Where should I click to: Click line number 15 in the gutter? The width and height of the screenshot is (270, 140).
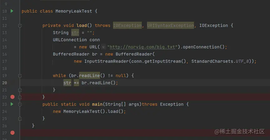click(5, 47)
